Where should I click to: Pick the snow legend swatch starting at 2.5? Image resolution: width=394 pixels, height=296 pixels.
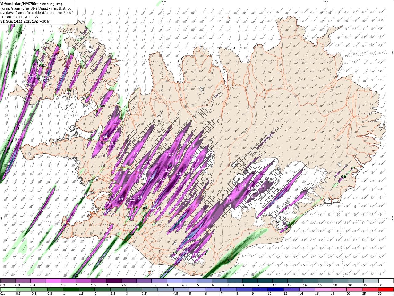129,281
